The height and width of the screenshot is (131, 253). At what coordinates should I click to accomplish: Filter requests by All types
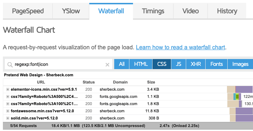[122, 64]
